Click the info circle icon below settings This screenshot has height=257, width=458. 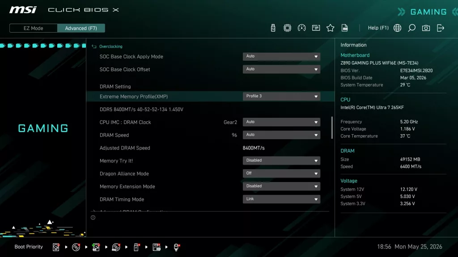pos(93,217)
